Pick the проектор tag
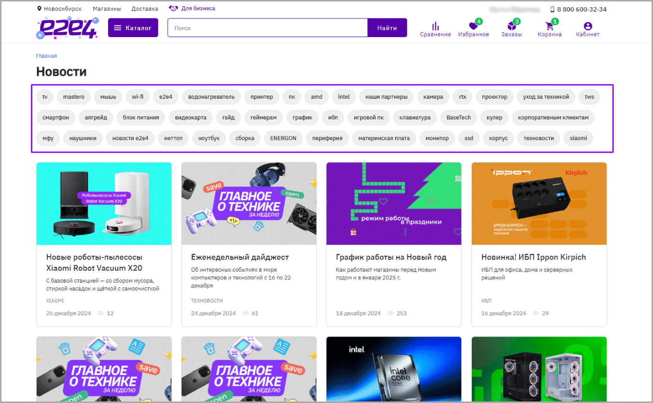This screenshot has height=403, width=653. click(x=495, y=97)
